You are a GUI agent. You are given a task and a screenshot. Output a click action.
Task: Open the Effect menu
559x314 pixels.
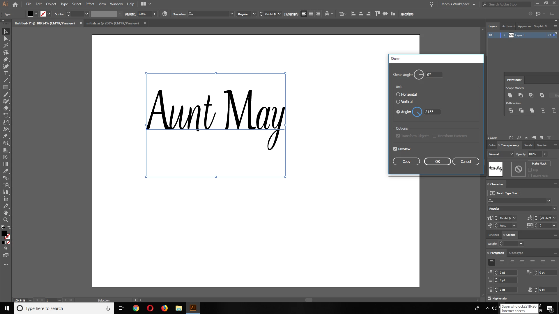[x=90, y=4]
